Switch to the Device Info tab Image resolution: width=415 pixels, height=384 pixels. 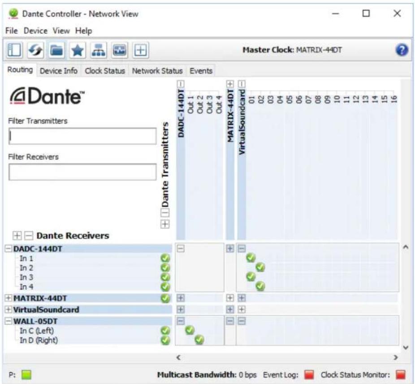(x=59, y=71)
